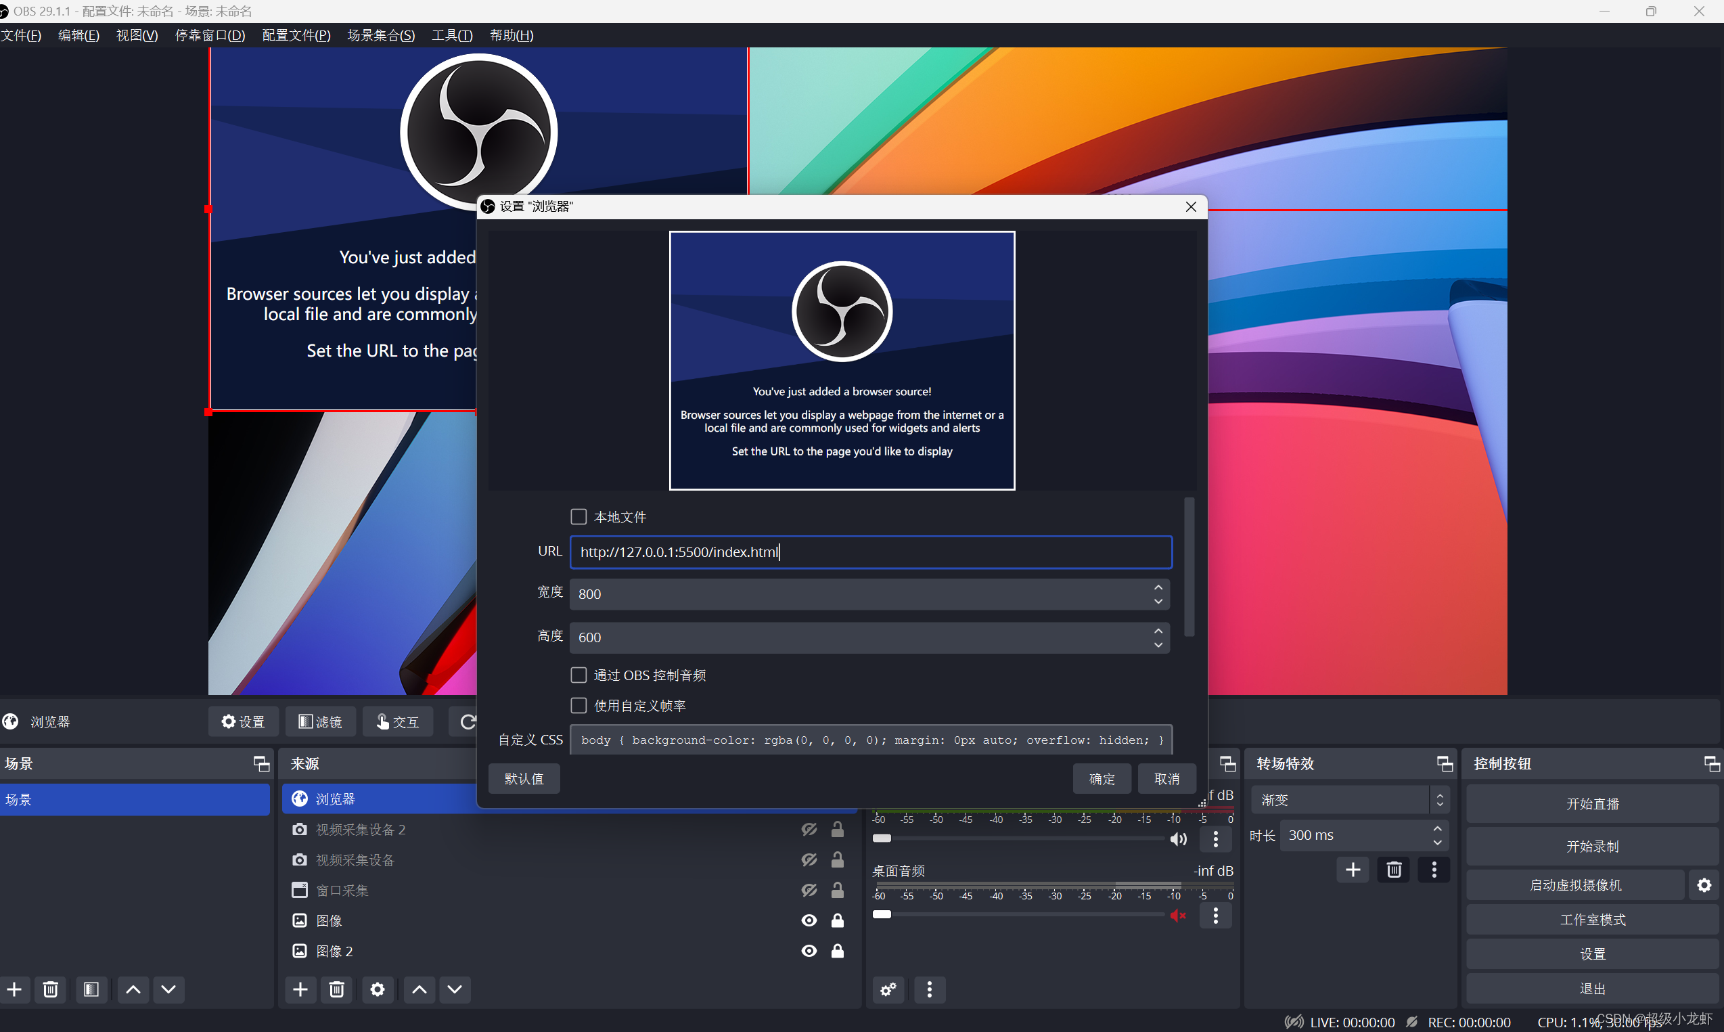Open virtual camera settings gear icon

pyautogui.click(x=1704, y=884)
